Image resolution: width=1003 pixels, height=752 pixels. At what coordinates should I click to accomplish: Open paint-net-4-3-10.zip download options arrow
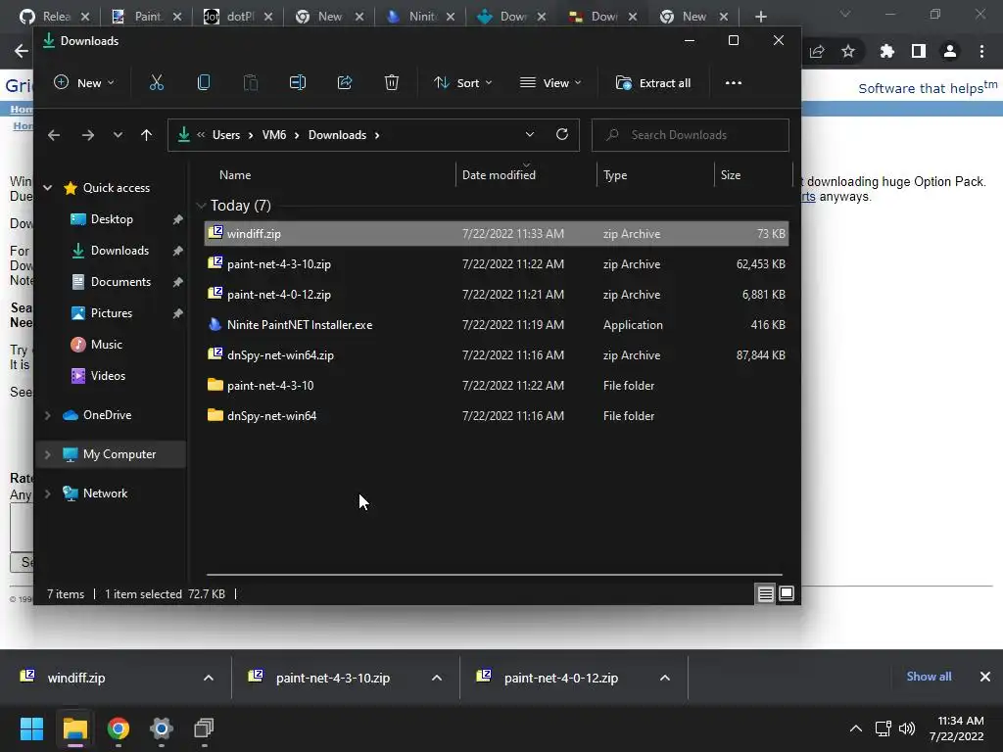coord(437,678)
